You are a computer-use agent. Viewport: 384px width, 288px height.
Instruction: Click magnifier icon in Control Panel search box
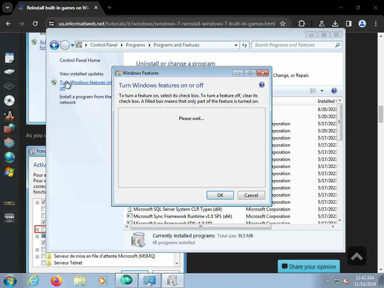point(338,45)
